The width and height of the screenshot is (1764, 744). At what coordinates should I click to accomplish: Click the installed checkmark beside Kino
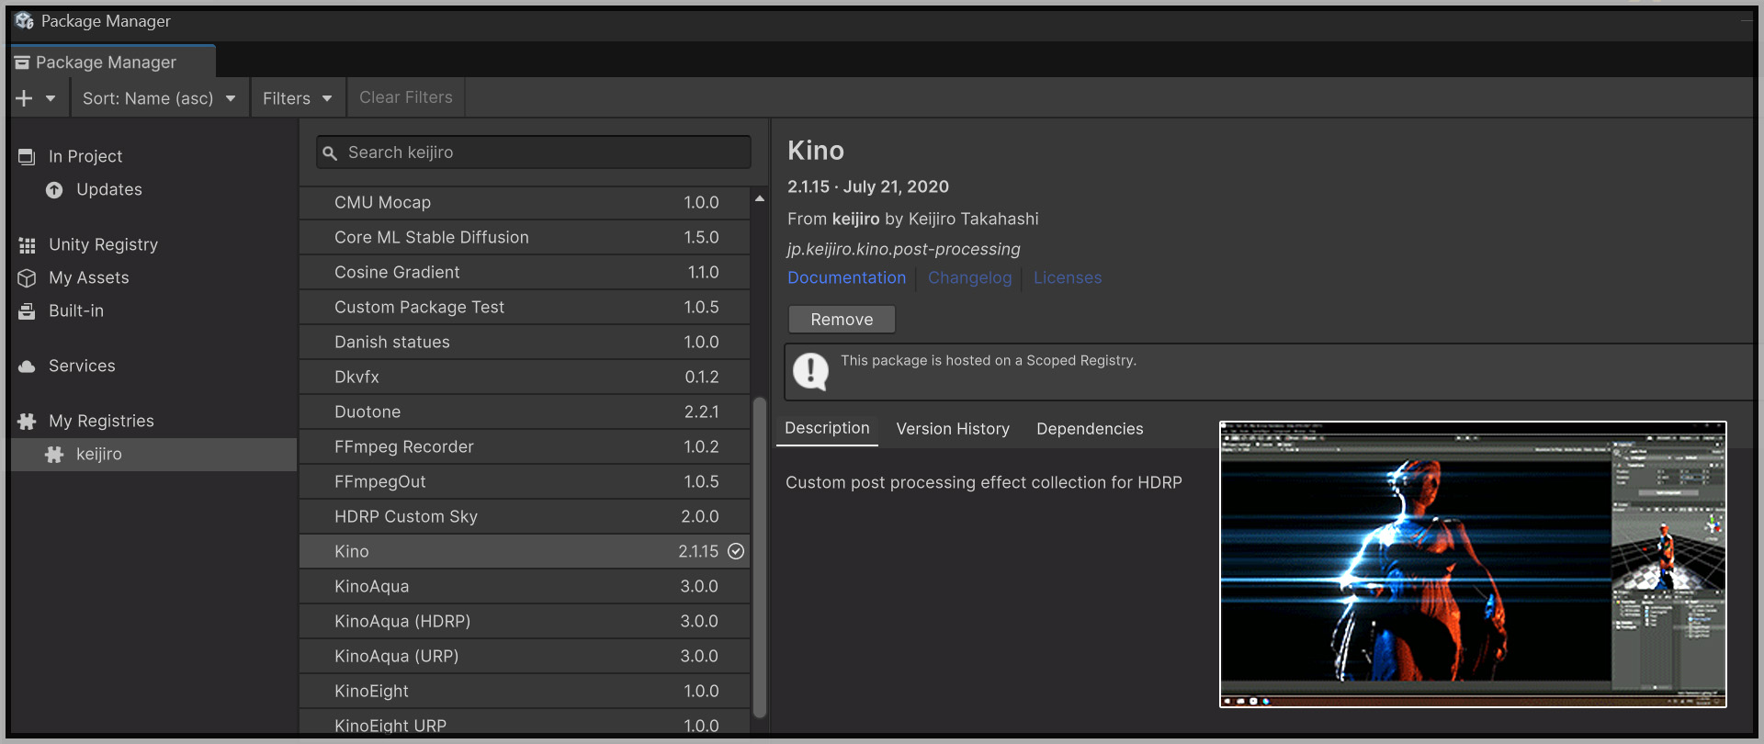coord(736,551)
